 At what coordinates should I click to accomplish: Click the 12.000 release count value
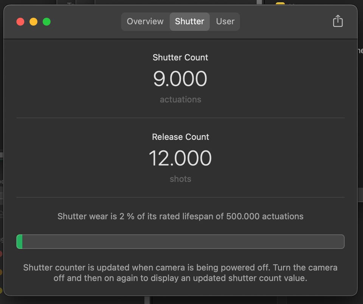[x=180, y=158]
